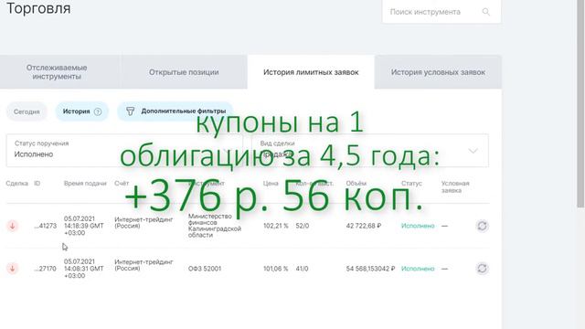Click submission time 05.07.2021 14:08:31

(x=83, y=269)
